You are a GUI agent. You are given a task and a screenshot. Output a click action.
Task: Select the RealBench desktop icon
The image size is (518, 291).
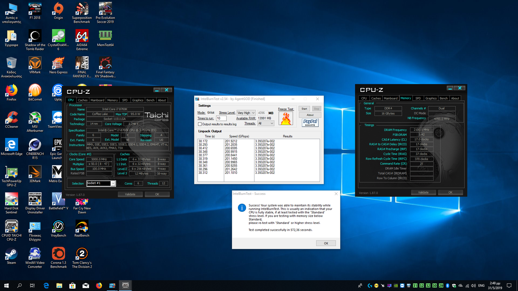82,228
